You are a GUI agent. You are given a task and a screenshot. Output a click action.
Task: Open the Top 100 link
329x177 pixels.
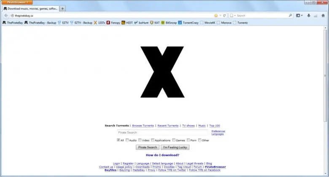214,126
